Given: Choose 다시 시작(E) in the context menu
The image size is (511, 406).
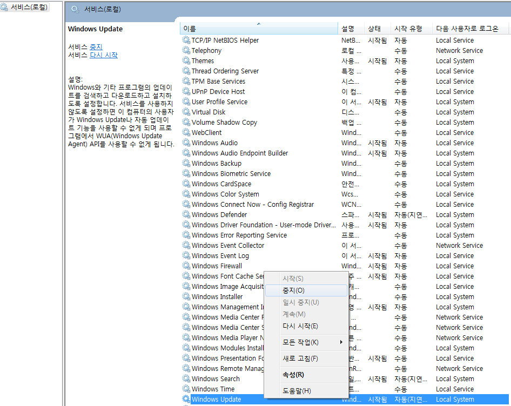Looking at the screenshot, I should [x=306, y=326].
